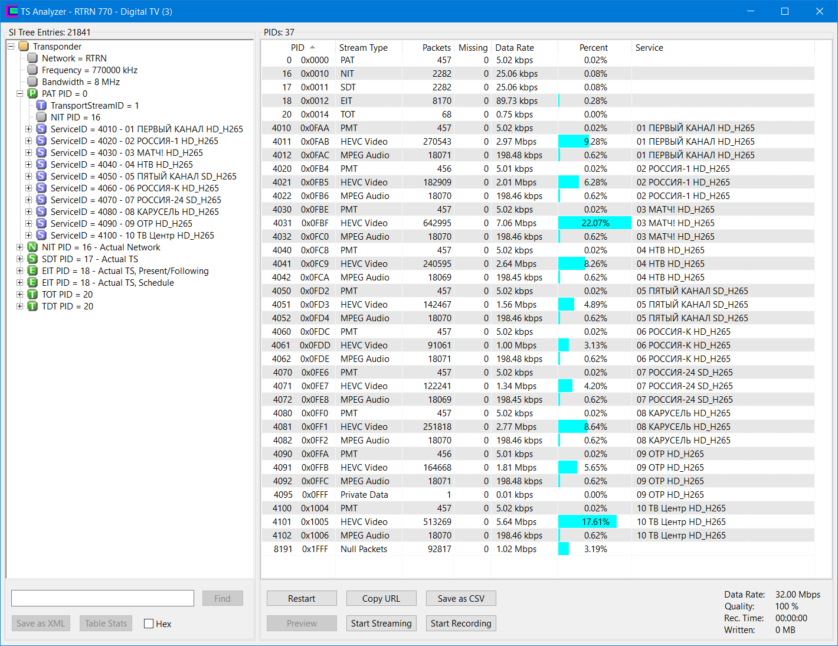Expand EIT Present/Following node
Screen dimensions: 838x646
tap(19, 271)
